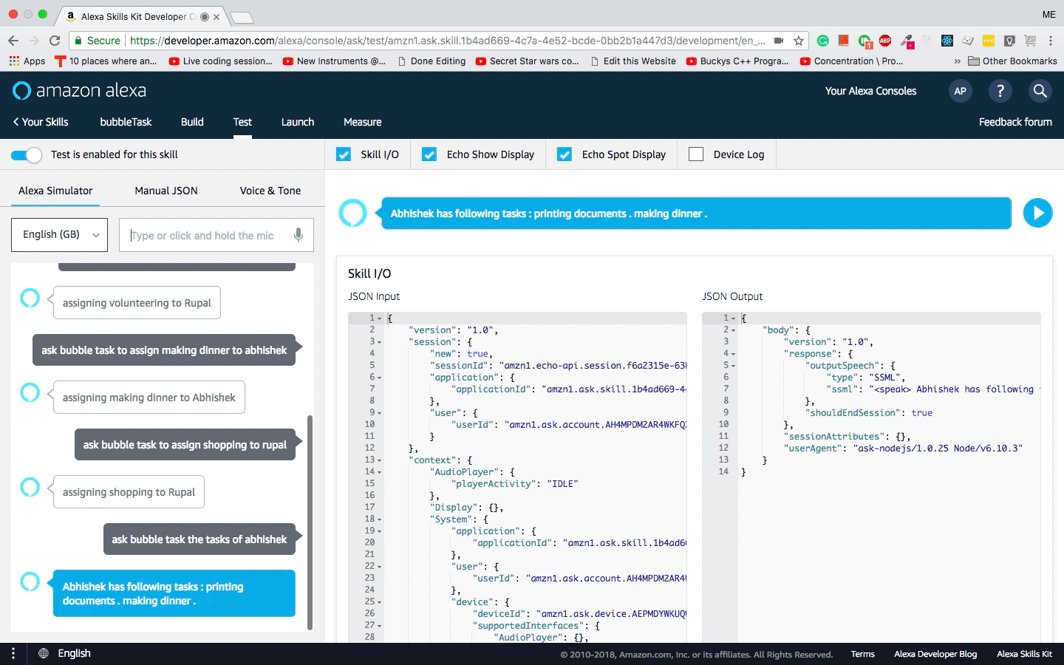Open the AP account avatar

point(960,91)
